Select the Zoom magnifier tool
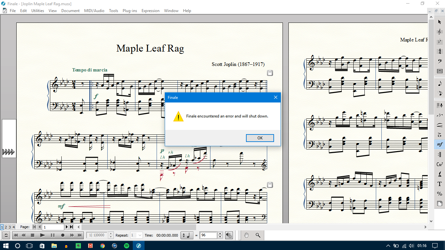445x250 pixels. click(x=258, y=235)
